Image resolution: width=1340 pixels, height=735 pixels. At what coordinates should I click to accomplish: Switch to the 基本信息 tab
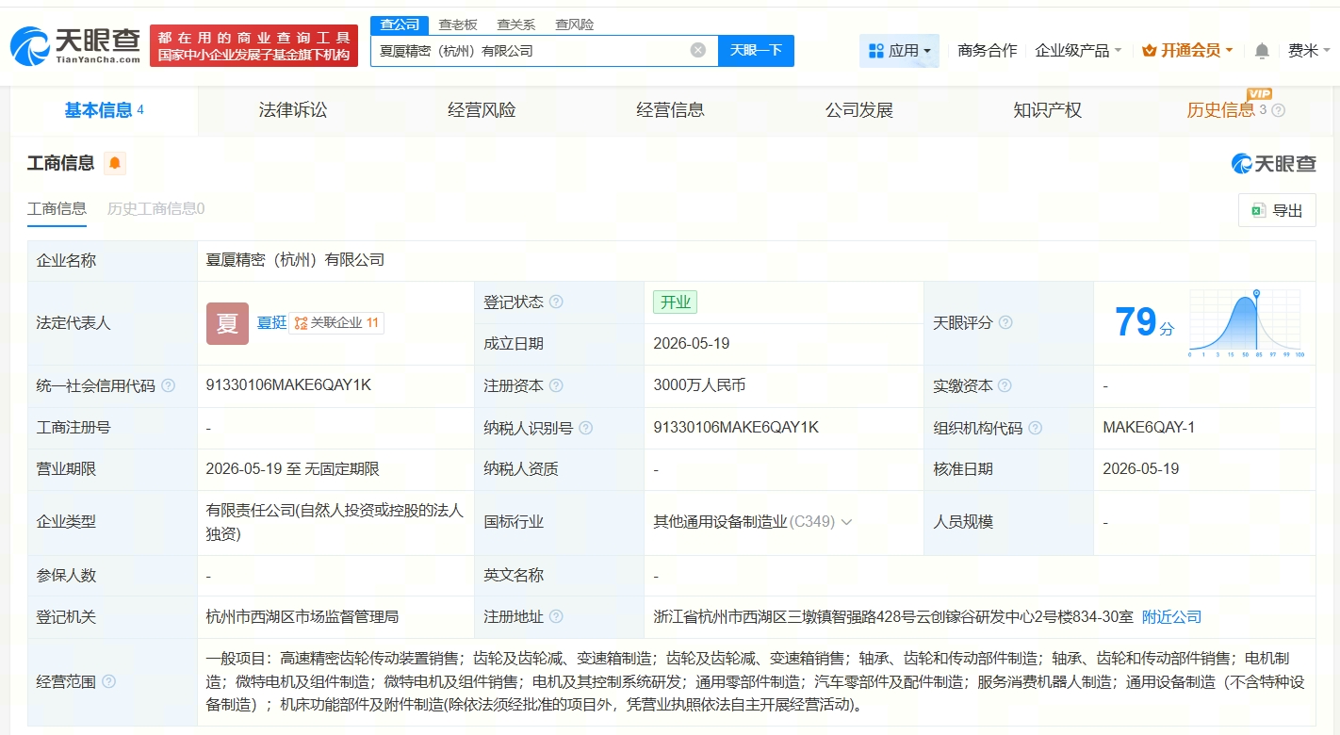click(104, 110)
